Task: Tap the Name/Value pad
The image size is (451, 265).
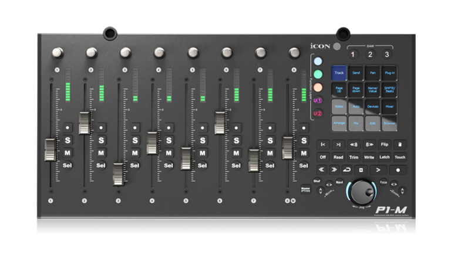Action: [x=373, y=90]
